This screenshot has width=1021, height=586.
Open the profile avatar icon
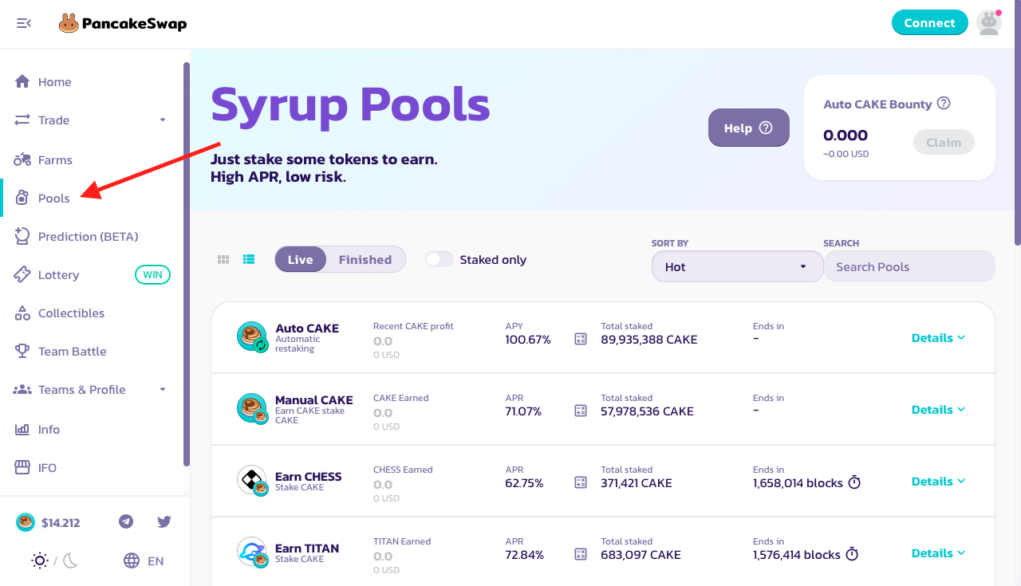click(x=989, y=22)
